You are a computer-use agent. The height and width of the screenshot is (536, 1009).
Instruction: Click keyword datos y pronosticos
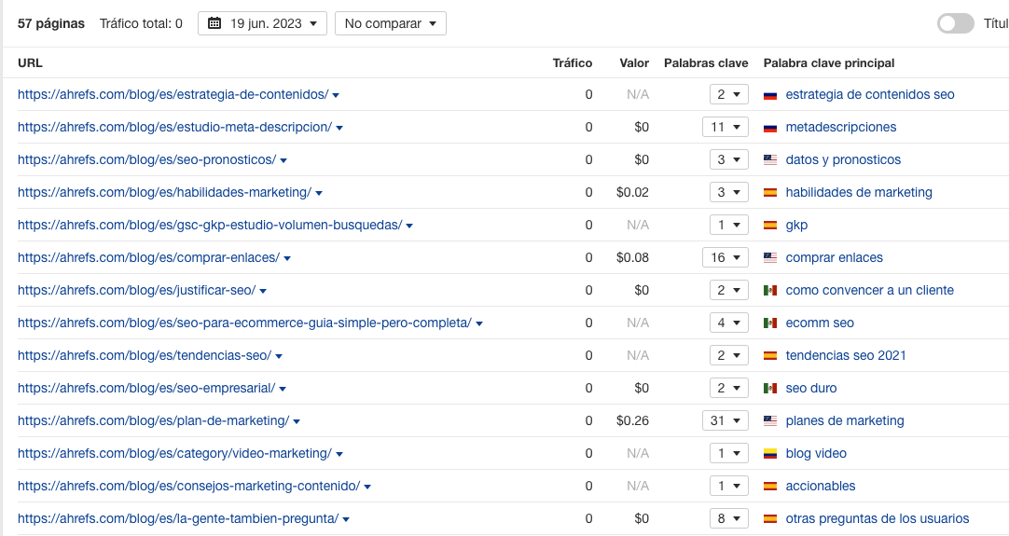pyautogui.click(x=843, y=159)
